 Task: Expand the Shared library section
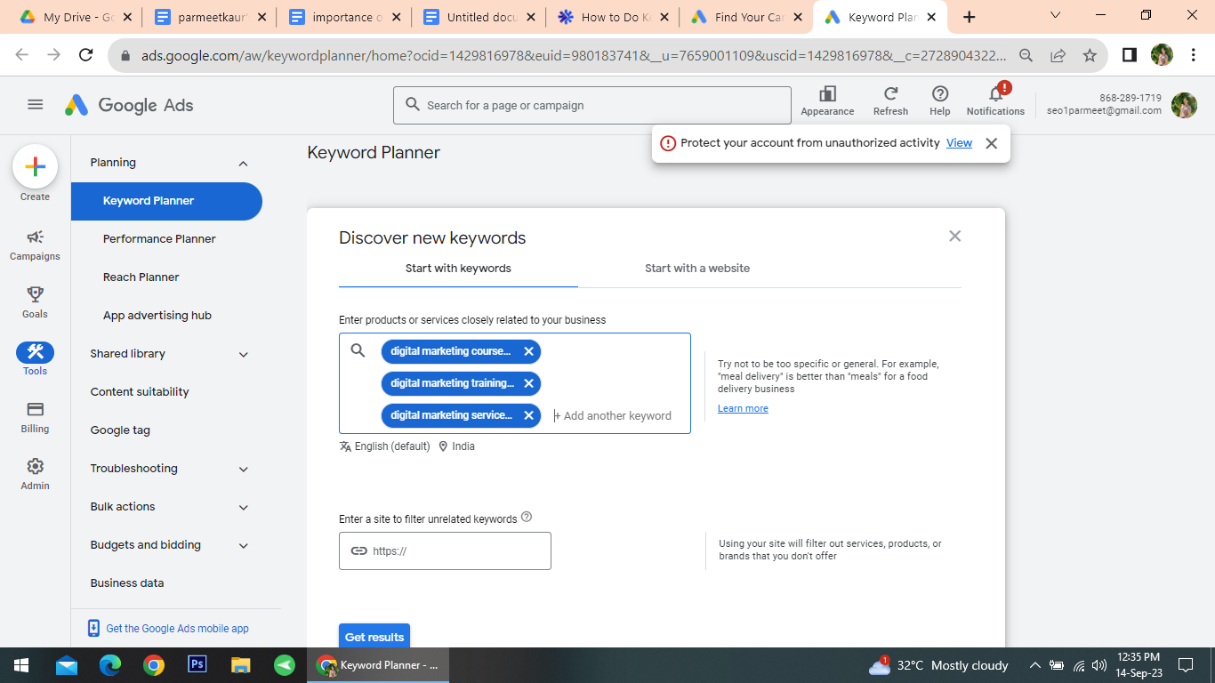[x=243, y=355]
